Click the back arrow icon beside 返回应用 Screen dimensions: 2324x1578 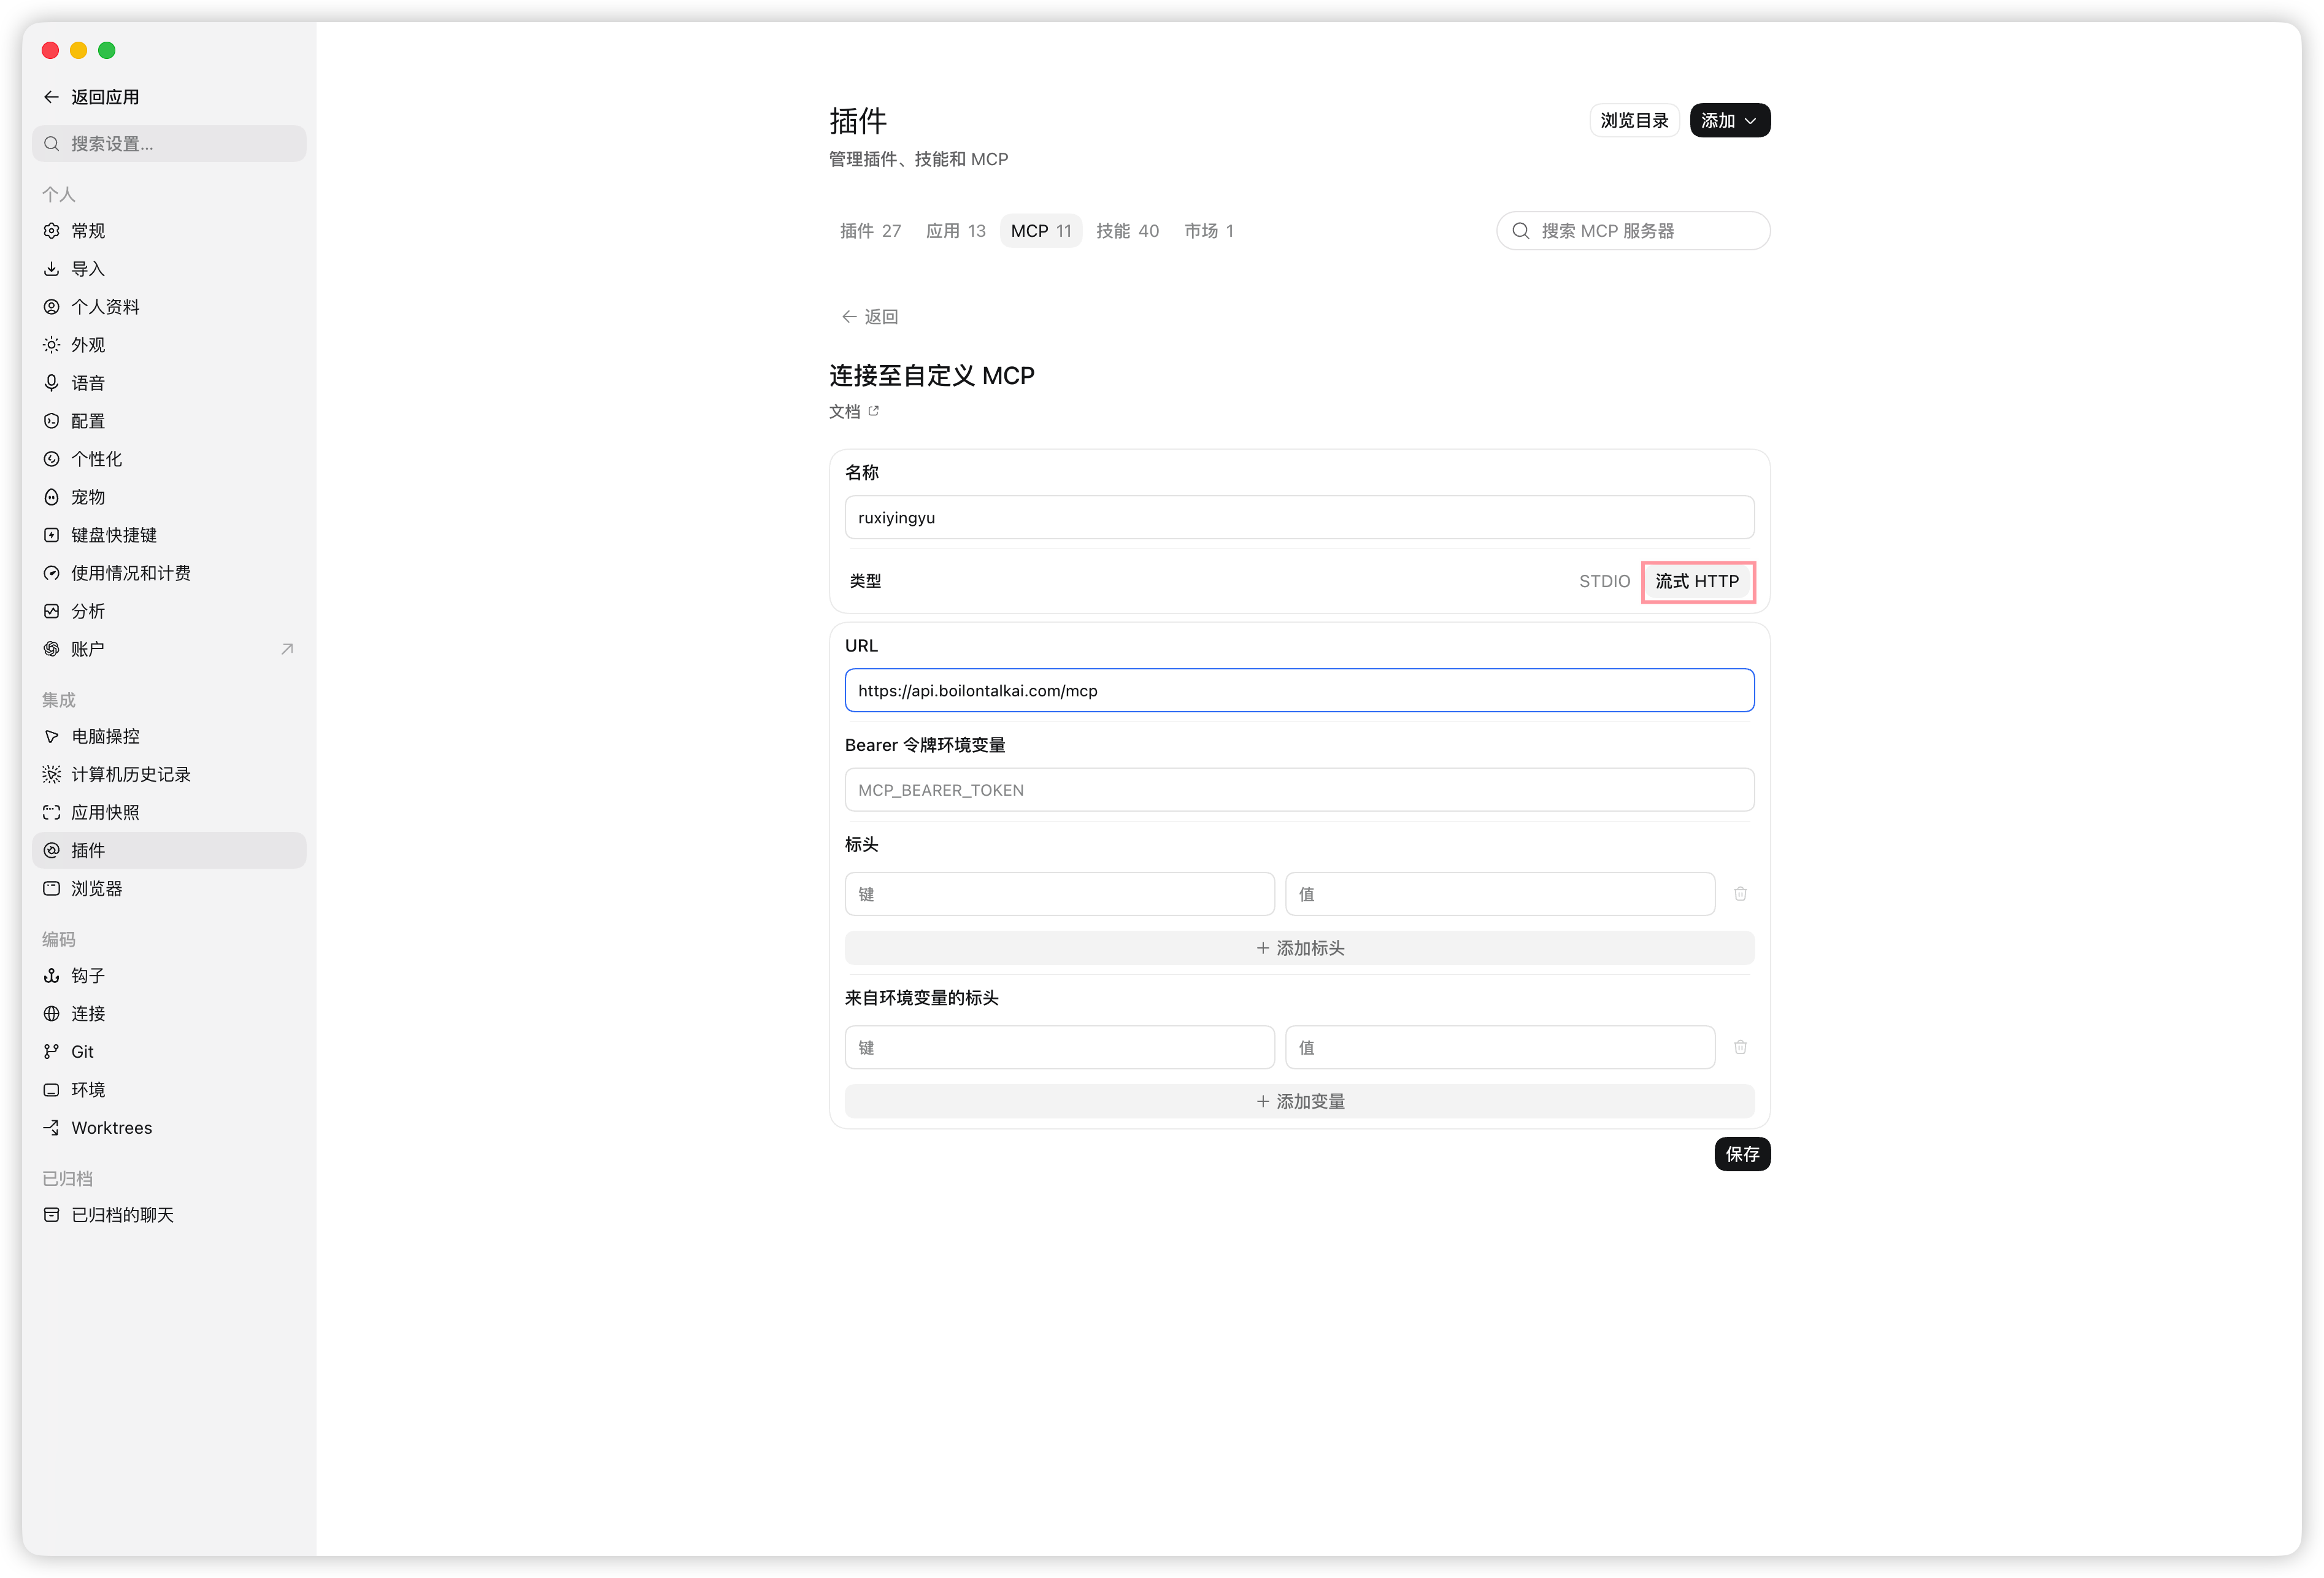[51, 97]
